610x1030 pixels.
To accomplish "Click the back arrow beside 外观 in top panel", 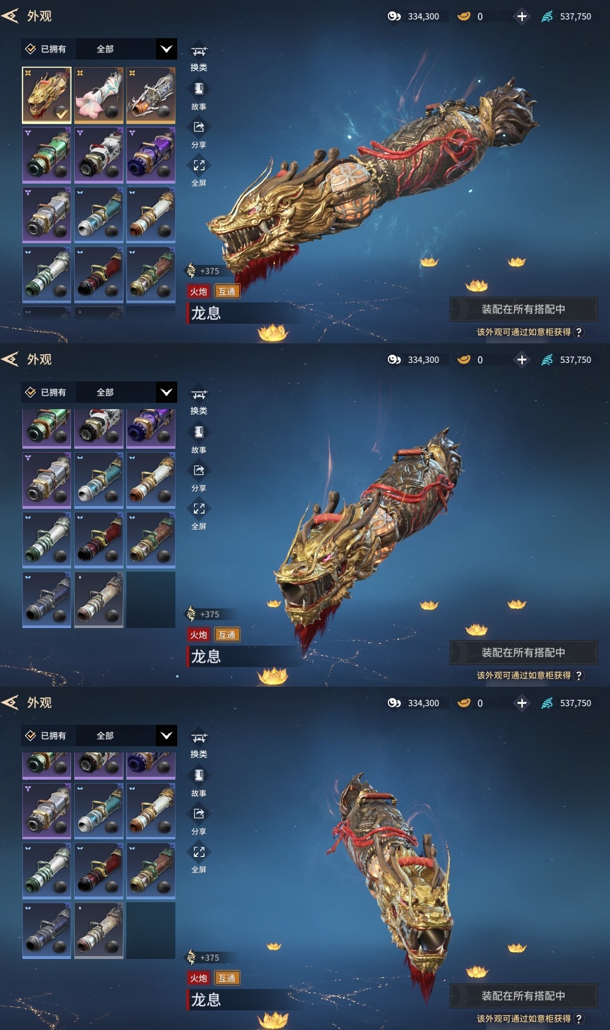I will coord(10,16).
